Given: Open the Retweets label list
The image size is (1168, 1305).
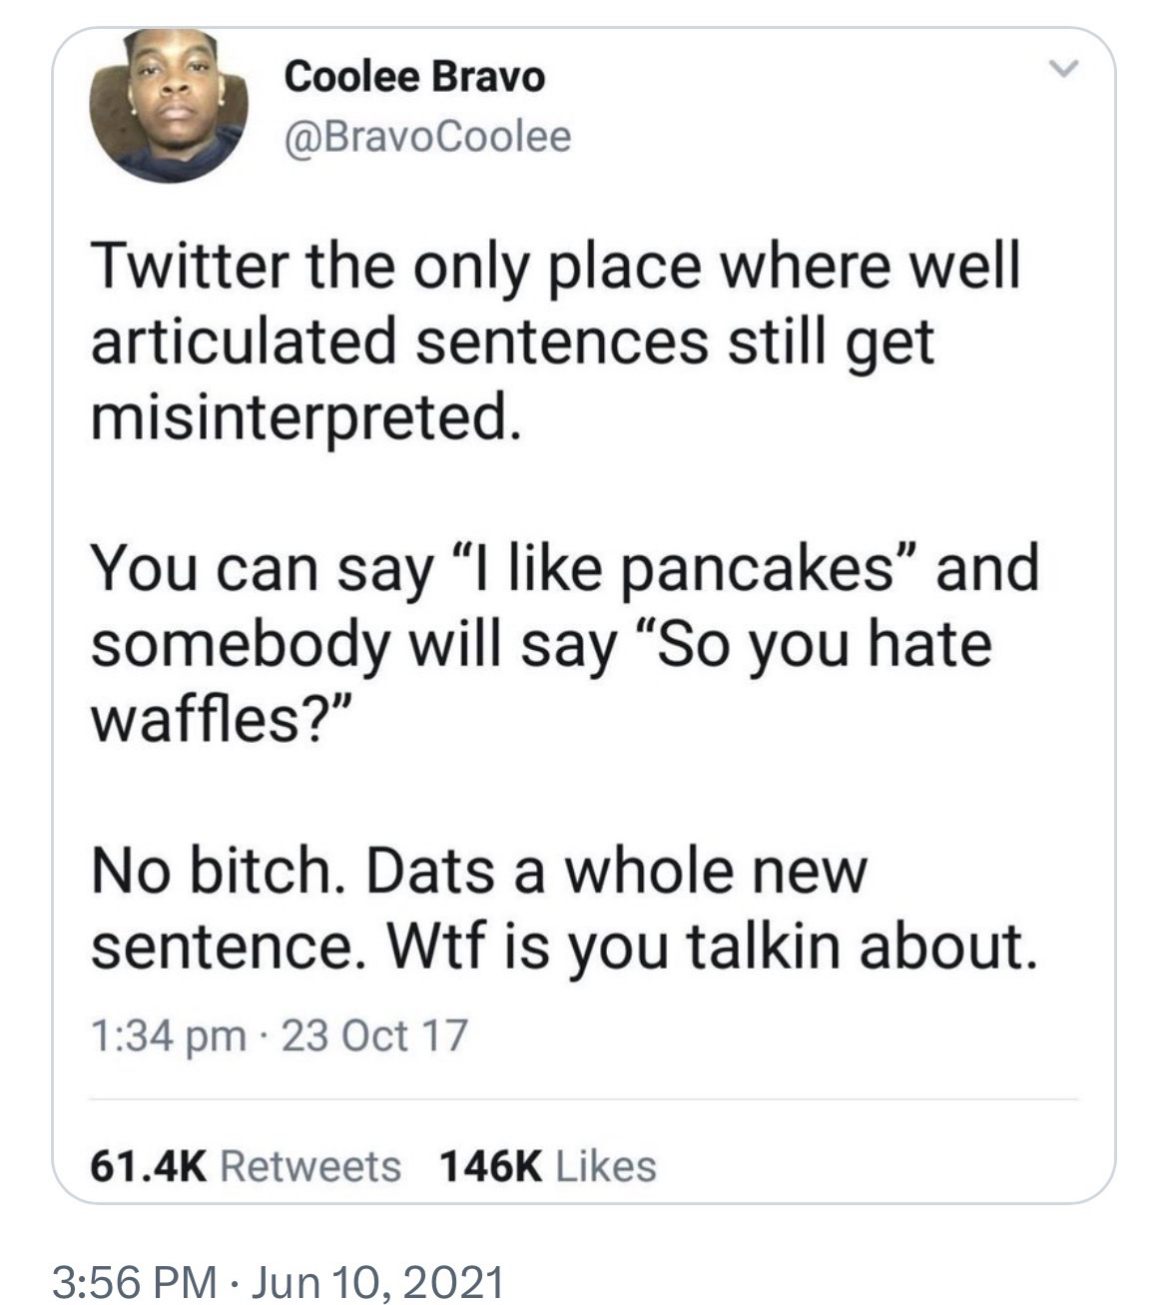Looking at the screenshot, I should pos(309,1164).
